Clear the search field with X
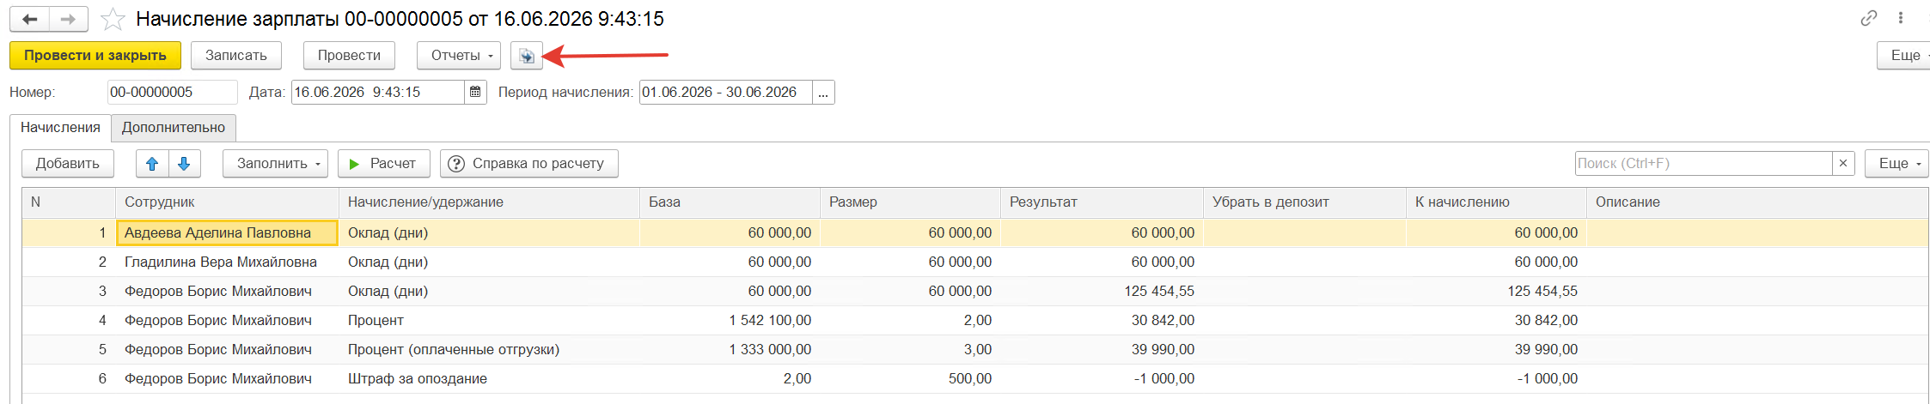The width and height of the screenshot is (1930, 404). click(x=1842, y=163)
